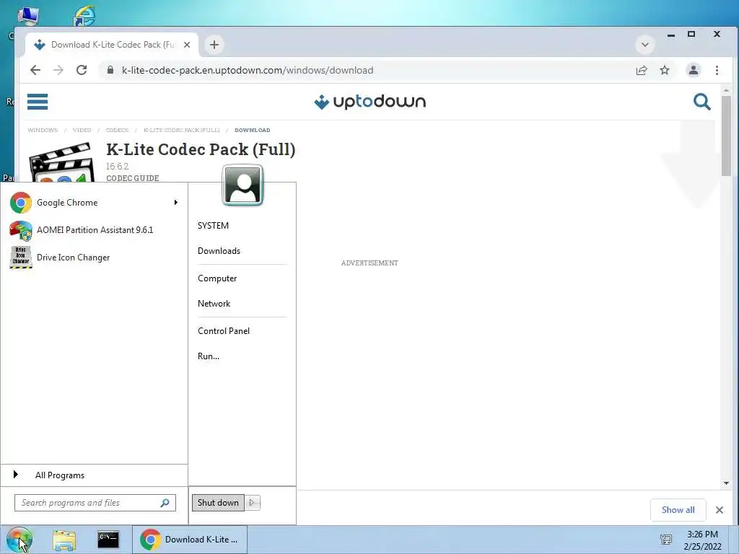Focus the Search programs and files box
739x554 pixels.
[x=95, y=503]
